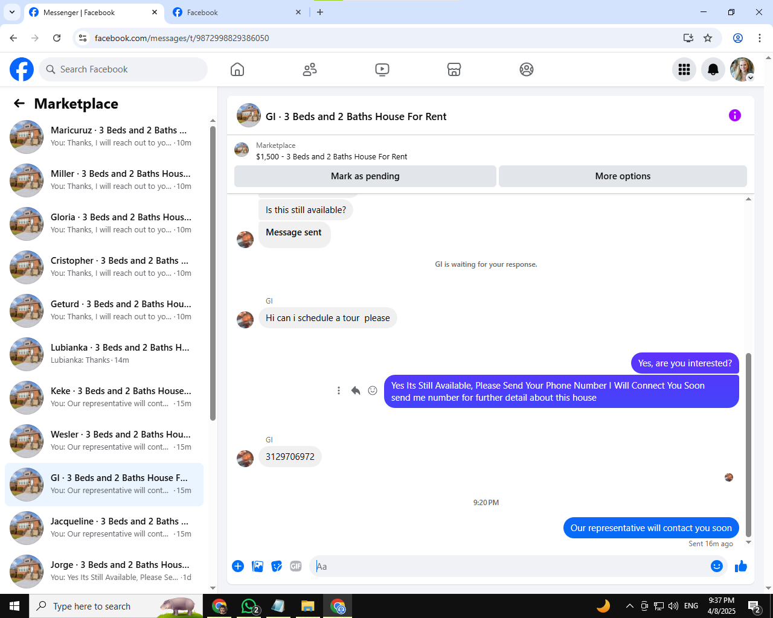
Task: Open the account profile picture menu
Action: (x=742, y=69)
